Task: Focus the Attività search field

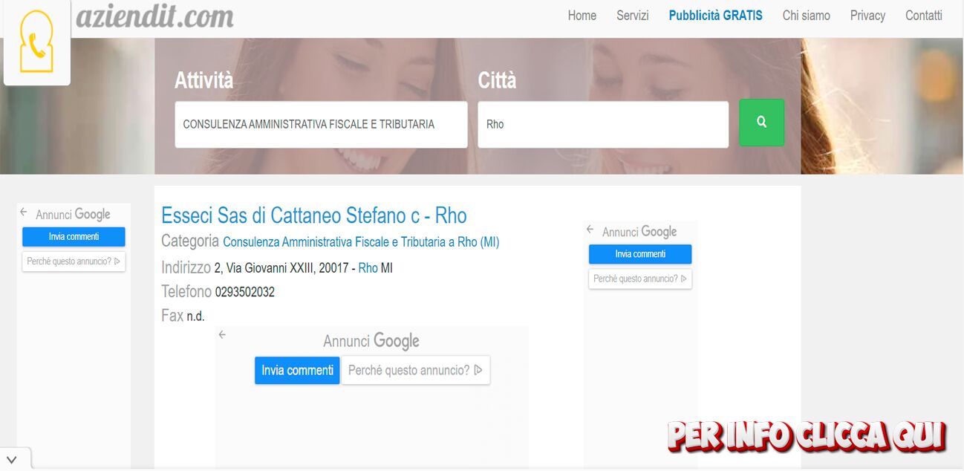Action: (321, 125)
